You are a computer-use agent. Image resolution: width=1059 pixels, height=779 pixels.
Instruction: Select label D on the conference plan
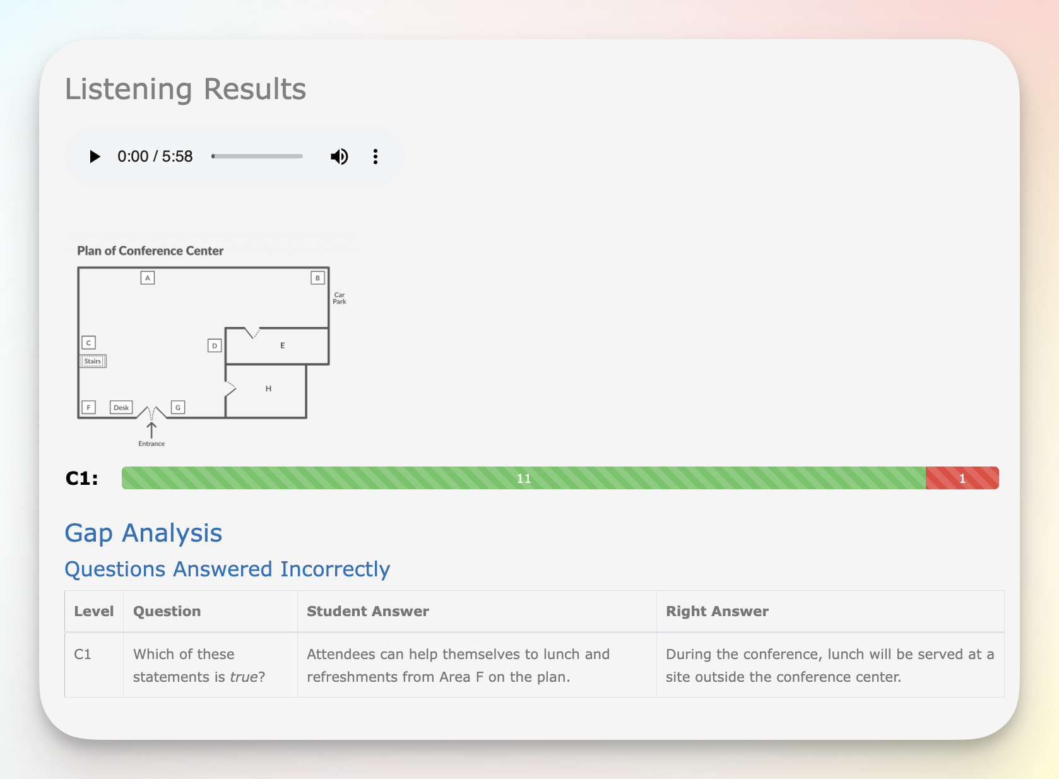(215, 346)
